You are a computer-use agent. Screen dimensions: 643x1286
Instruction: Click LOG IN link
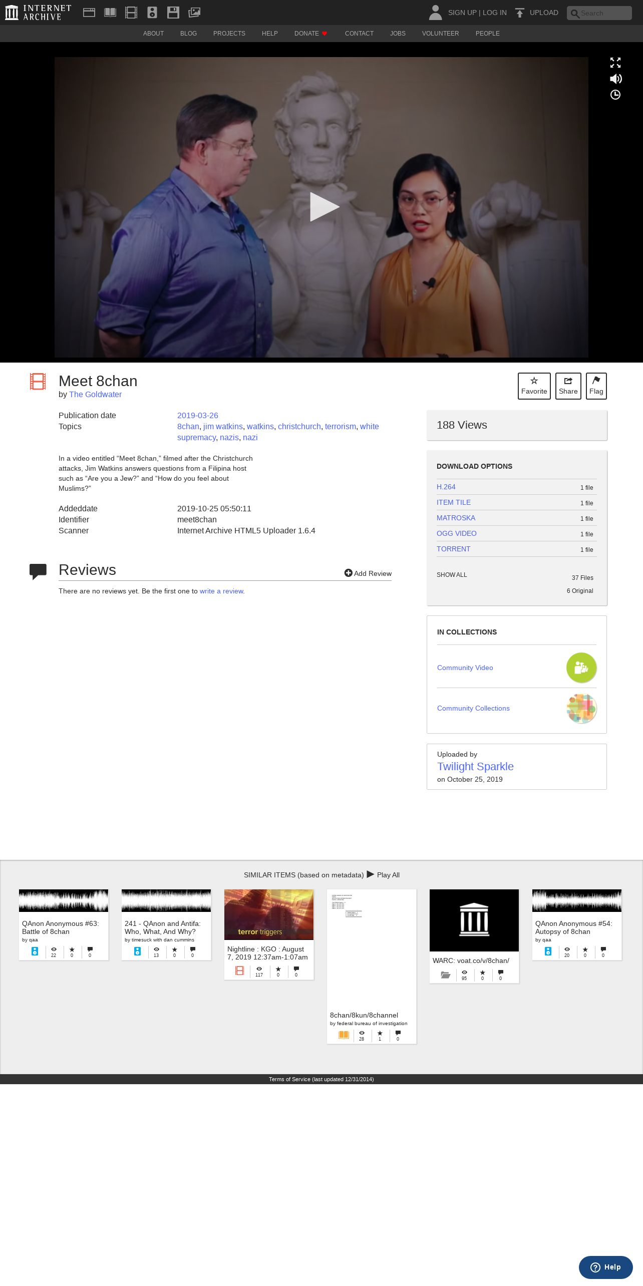495,13
